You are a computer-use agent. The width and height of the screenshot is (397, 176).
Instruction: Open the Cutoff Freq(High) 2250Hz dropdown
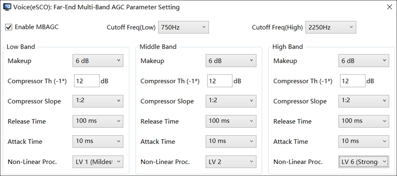331,27
